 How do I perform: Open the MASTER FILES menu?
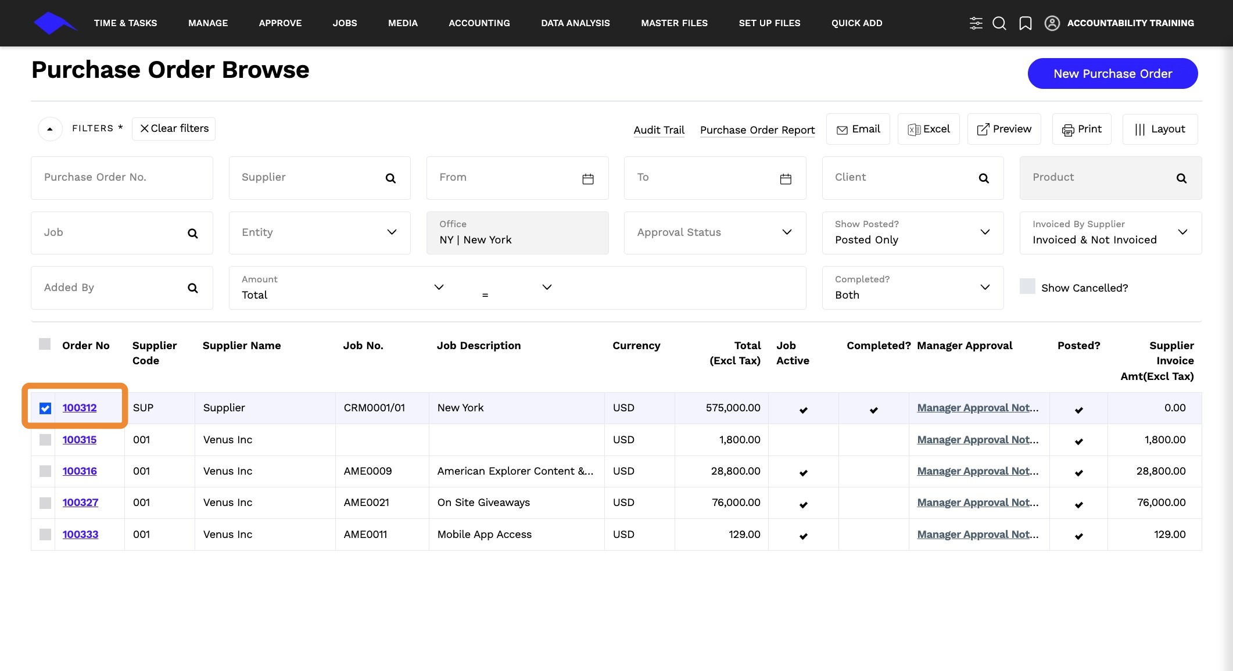[x=674, y=23]
